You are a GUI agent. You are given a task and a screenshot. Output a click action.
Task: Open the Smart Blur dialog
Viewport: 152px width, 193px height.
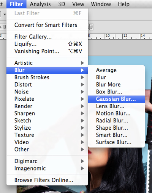tap(116, 135)
